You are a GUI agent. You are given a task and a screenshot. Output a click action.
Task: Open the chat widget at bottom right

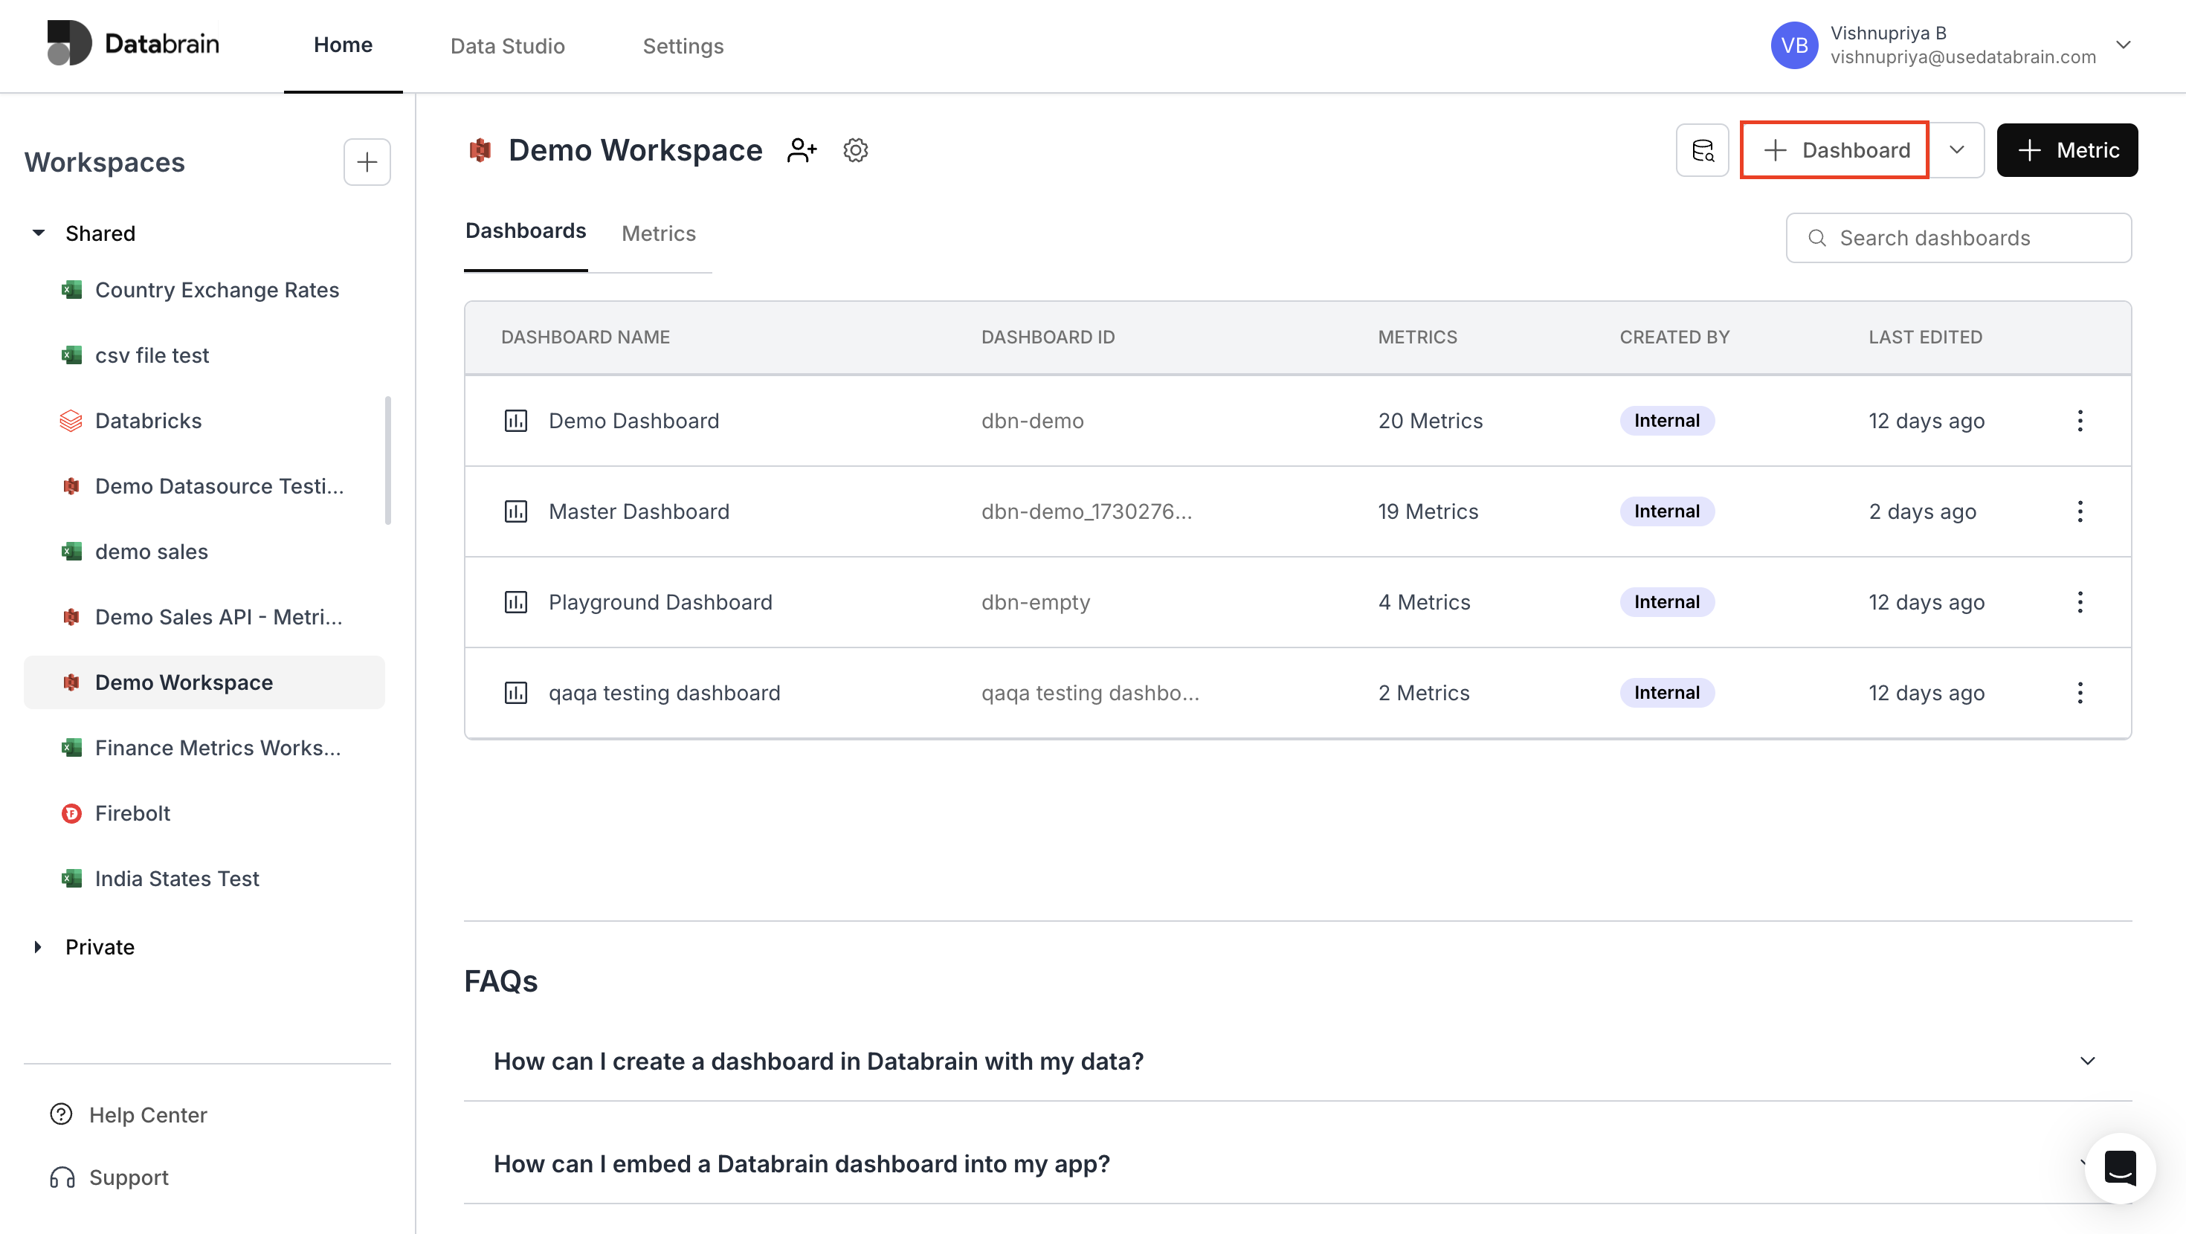point(2119,1169)
